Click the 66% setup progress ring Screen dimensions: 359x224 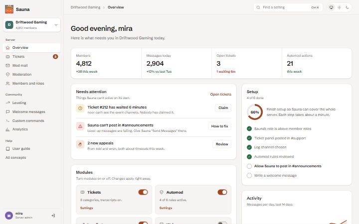(255, 112)
